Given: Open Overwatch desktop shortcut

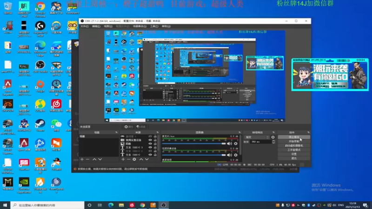Looking at the screenshot, I should 56,27.
